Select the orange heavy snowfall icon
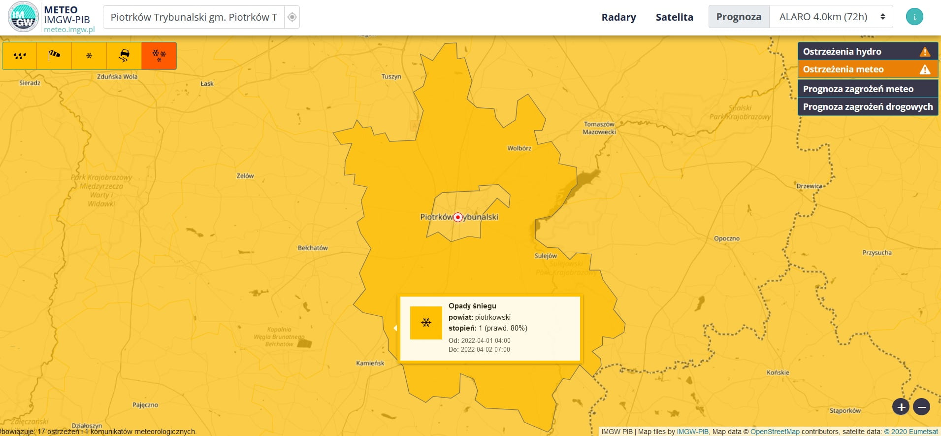 click(x=159, y=56)
